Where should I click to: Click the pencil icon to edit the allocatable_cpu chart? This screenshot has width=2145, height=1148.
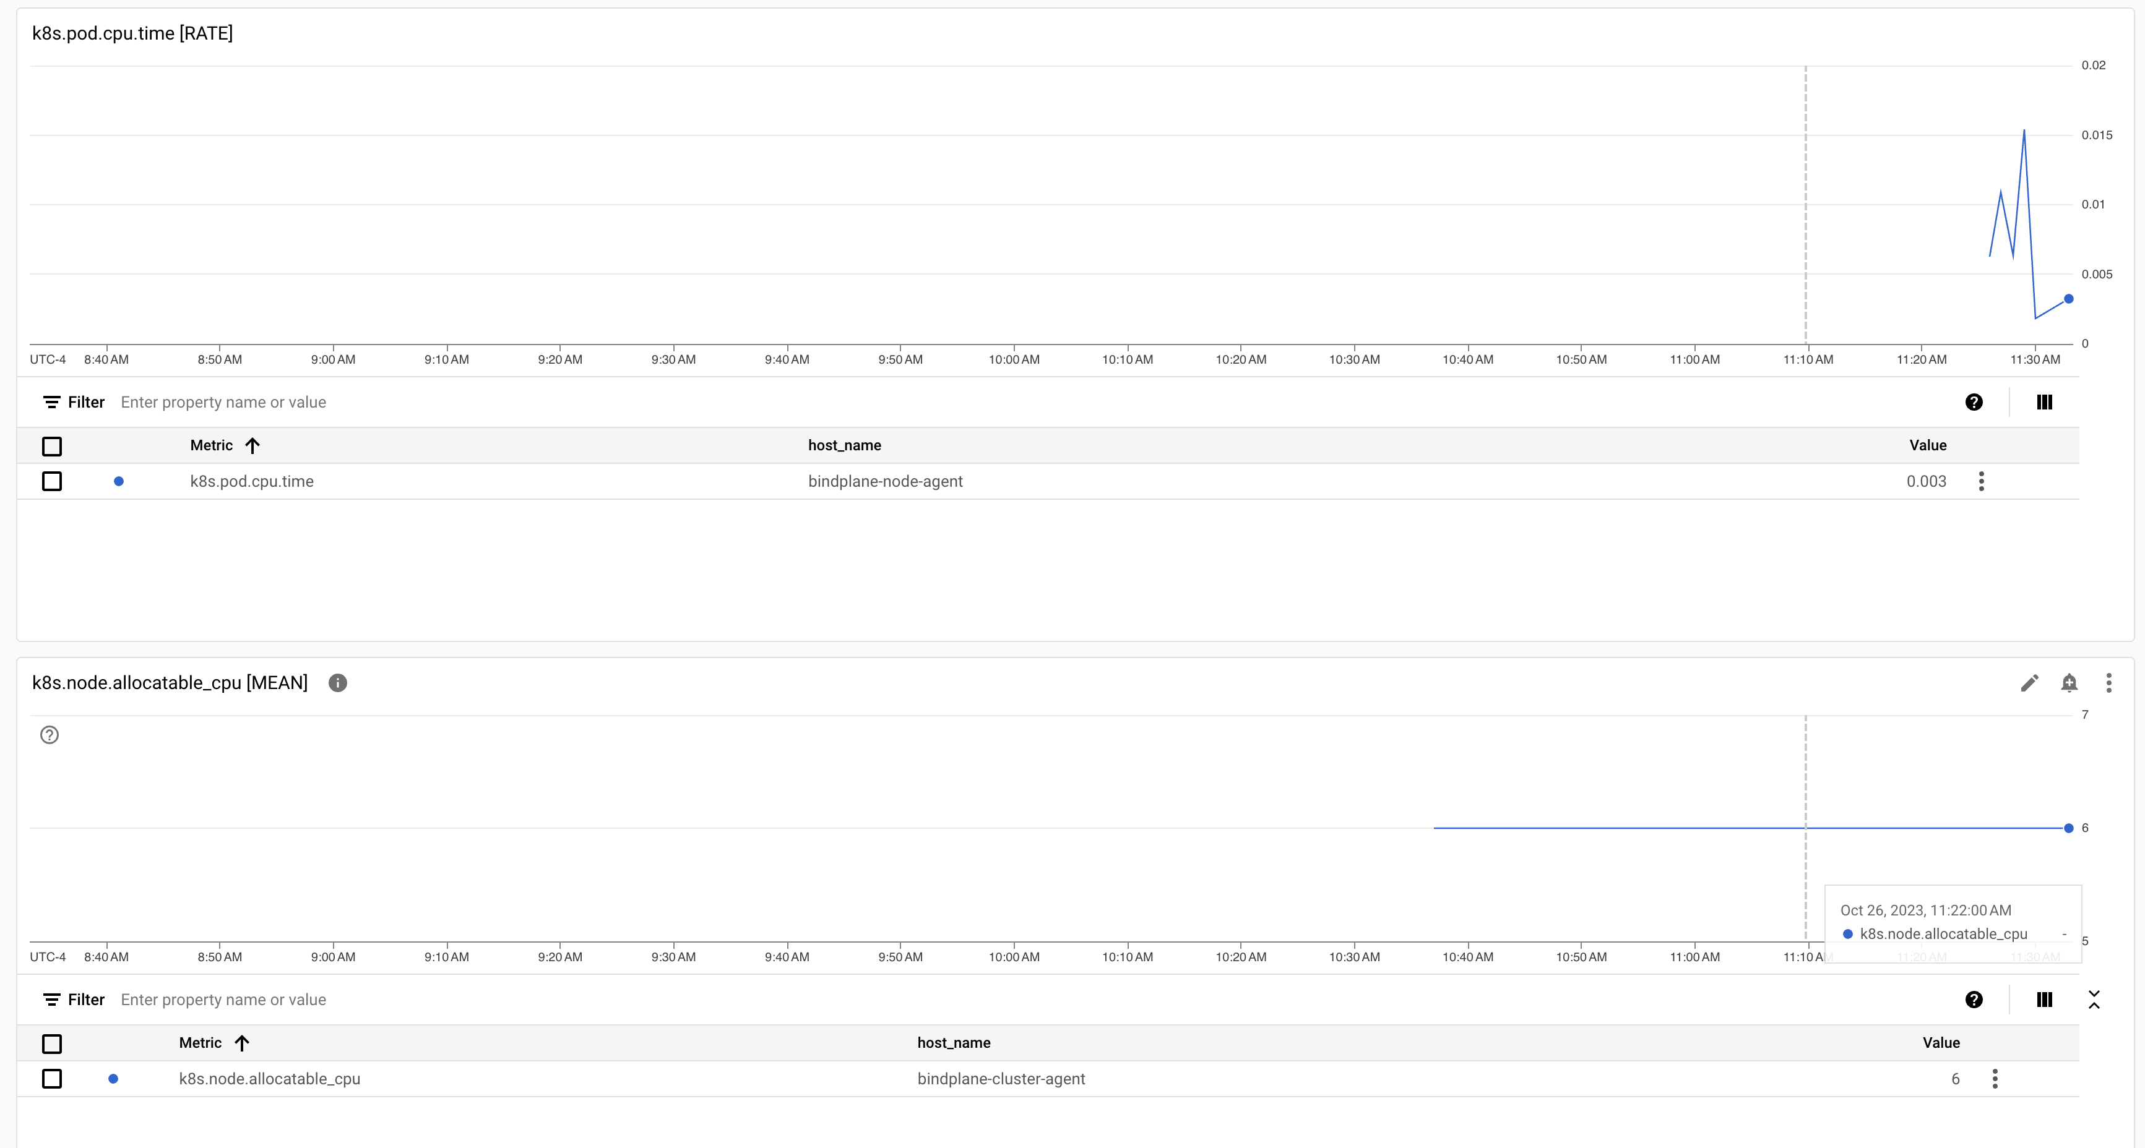click(2029, 683)
